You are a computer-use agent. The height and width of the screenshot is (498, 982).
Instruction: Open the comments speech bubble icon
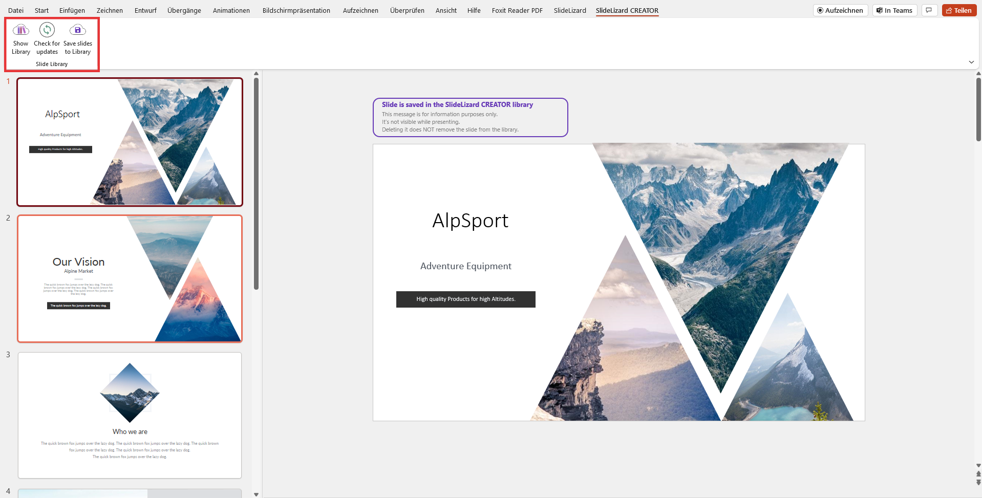click(929, 10)
